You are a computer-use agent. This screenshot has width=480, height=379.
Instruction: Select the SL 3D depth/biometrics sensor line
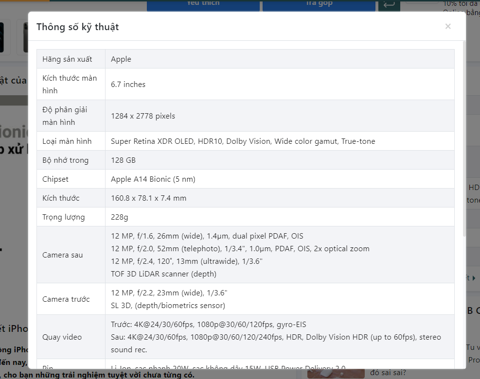[x=168, y=305]
